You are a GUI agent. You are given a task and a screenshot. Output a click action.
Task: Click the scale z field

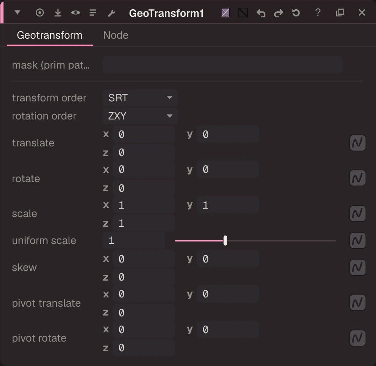[x=144, y=223]
